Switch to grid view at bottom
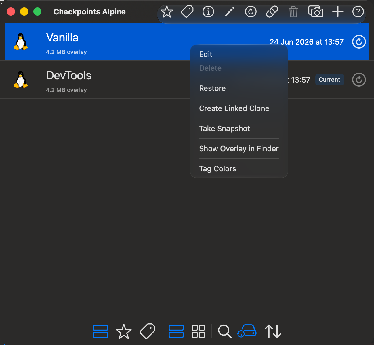This screenshot has width=374, height=345. 198,331
